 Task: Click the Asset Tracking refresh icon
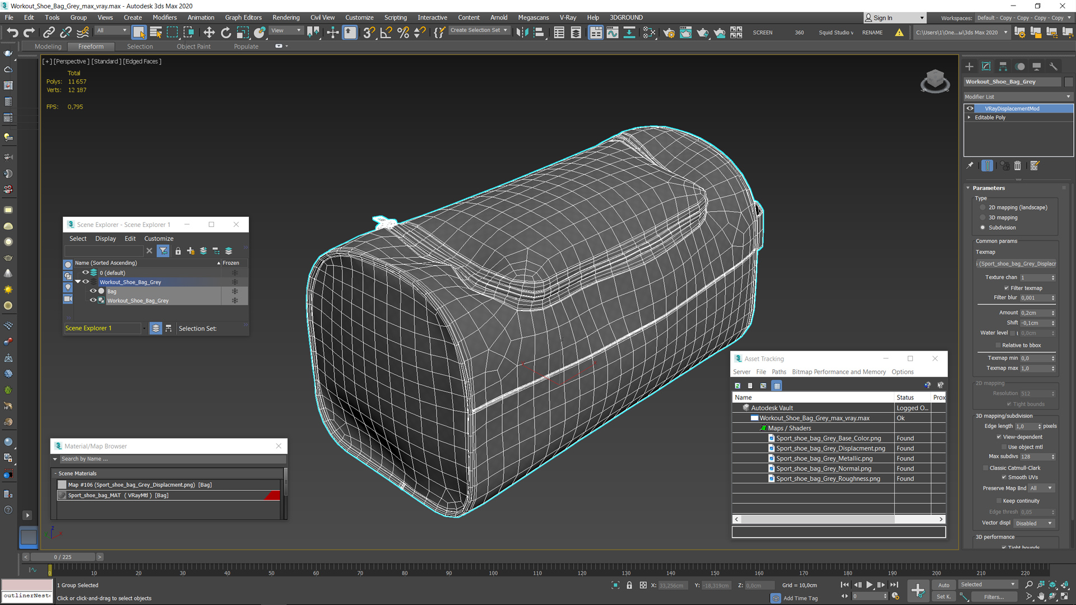738,385
